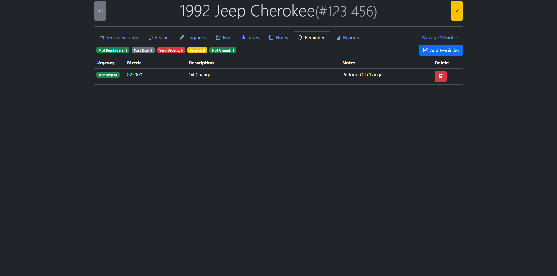The image size is (557, 276).
Task: Click the yellow edit vehicle icon
Action: [457, 11]
